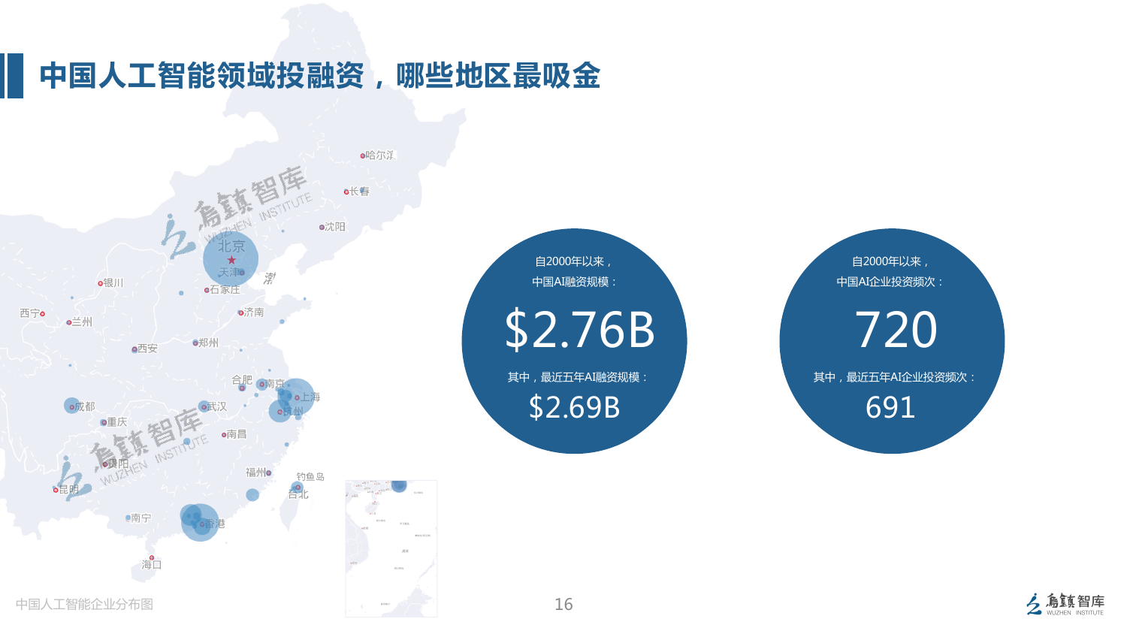Click the Wuzhen Institute logo at bottom right
Viewport: 1127px width, 634px height.
1065,604
